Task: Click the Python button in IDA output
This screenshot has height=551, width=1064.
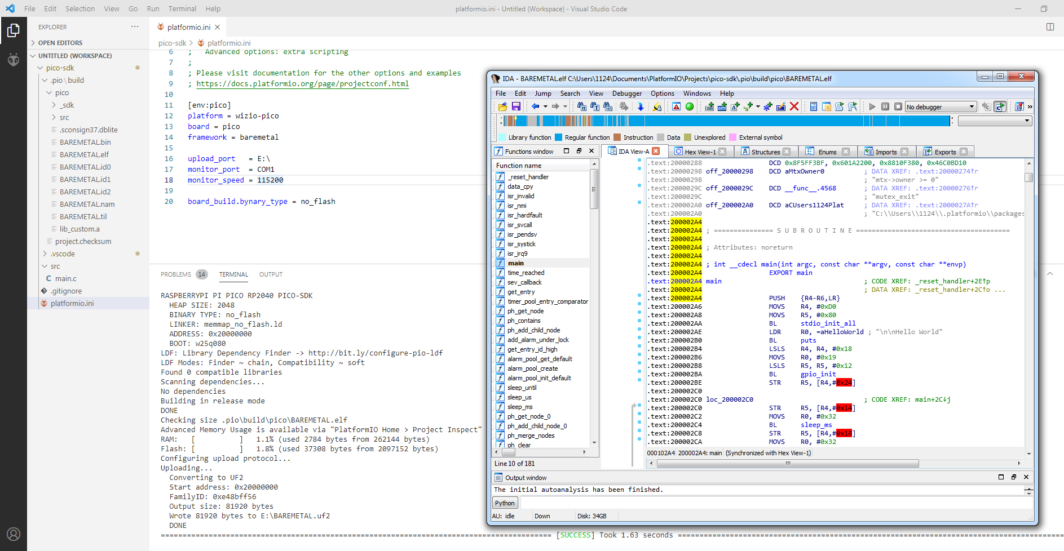Action: coord(505,503)
